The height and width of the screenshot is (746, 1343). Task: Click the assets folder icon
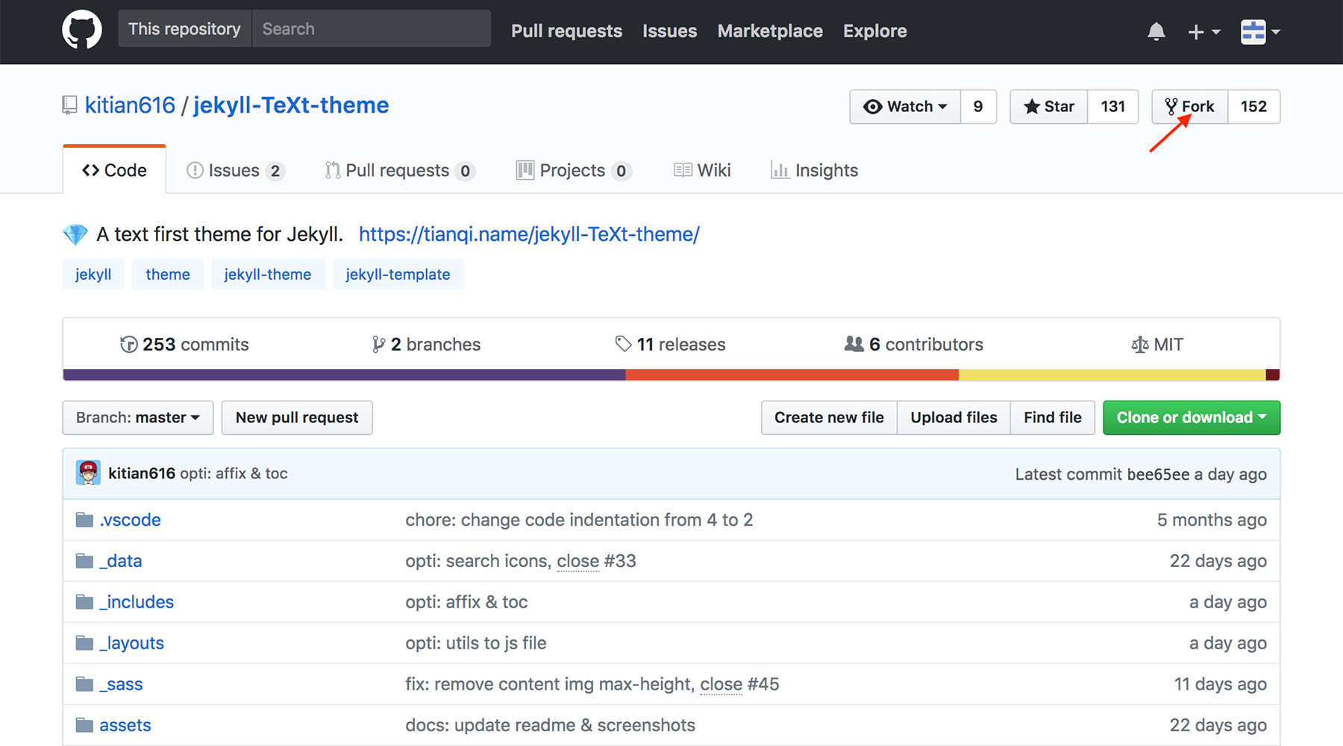click(x=84, y=724)
